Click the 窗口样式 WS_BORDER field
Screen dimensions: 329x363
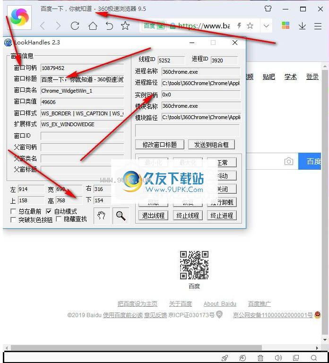[82, 113]
